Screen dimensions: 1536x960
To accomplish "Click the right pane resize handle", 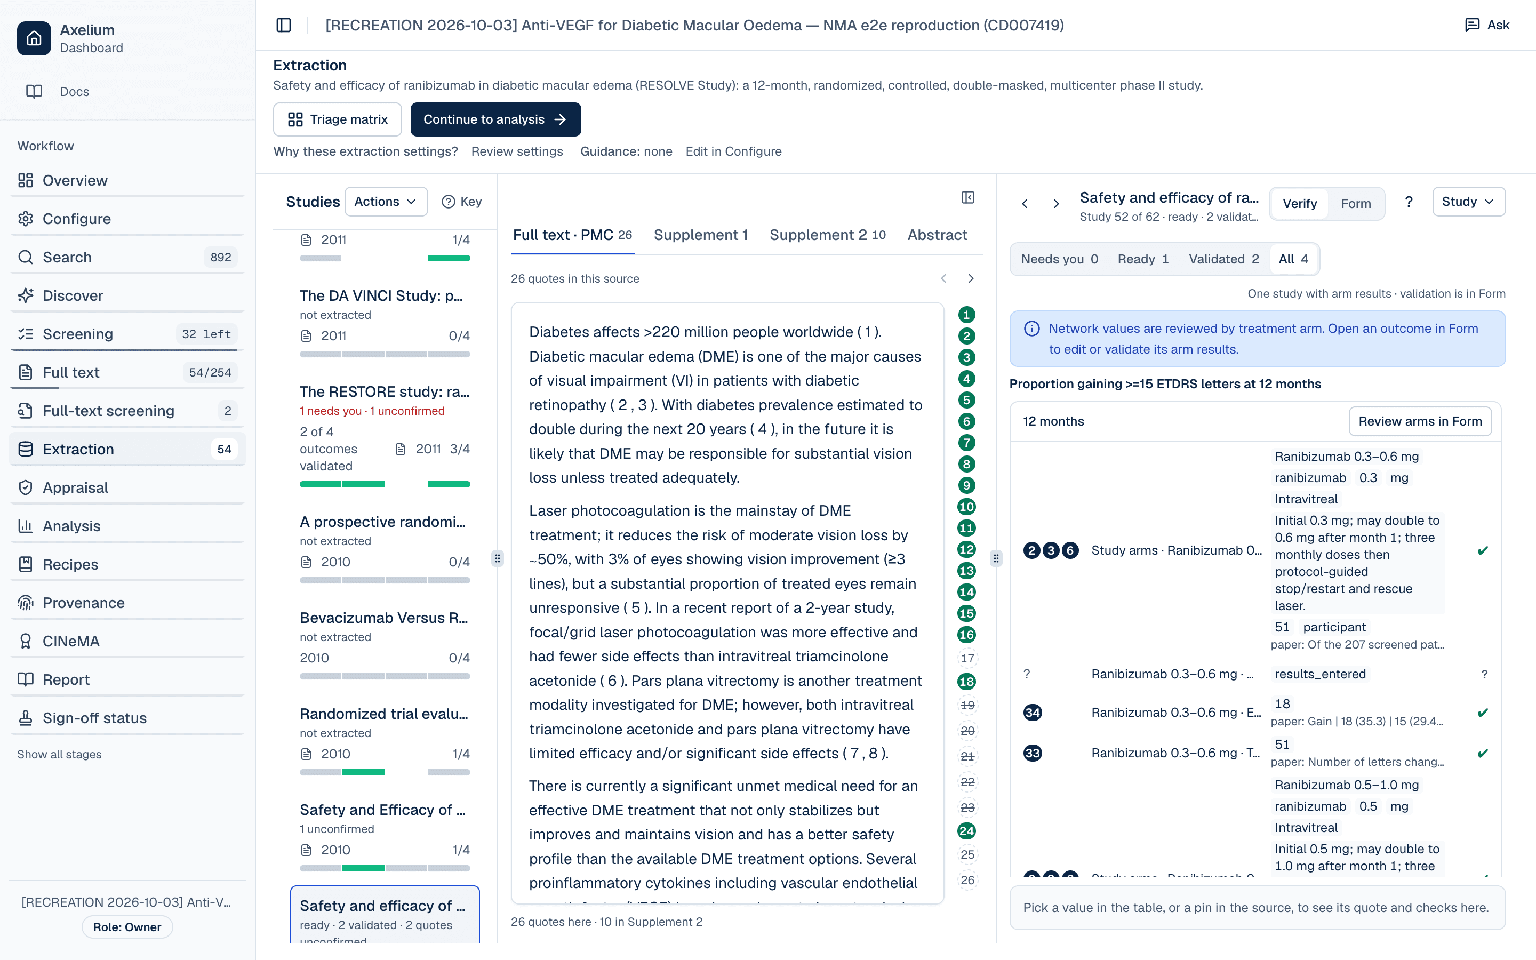I will click(x=996, y=559).
